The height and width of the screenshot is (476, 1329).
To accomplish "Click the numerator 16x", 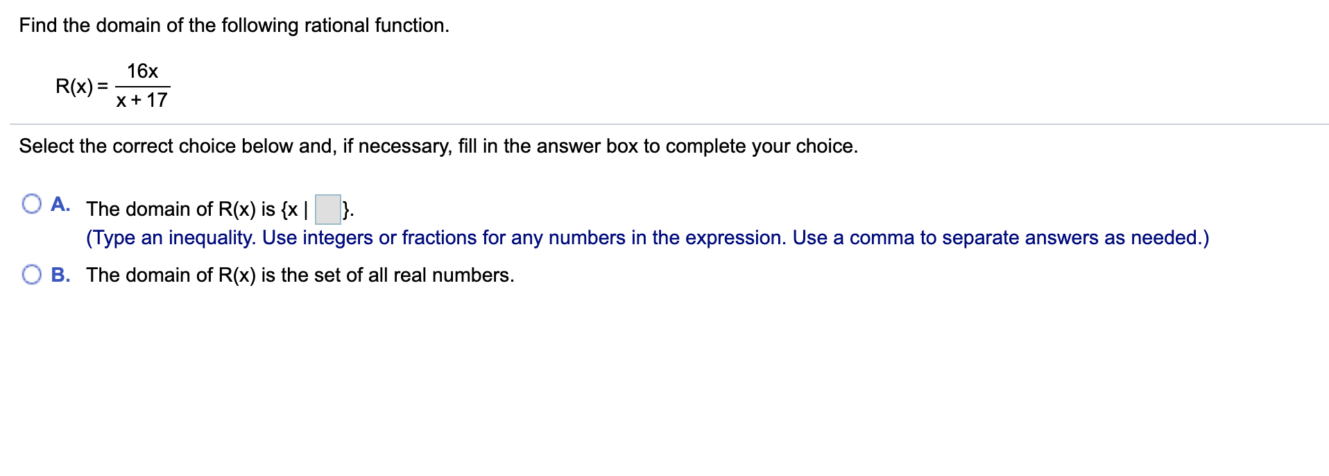I will (142, 71).
